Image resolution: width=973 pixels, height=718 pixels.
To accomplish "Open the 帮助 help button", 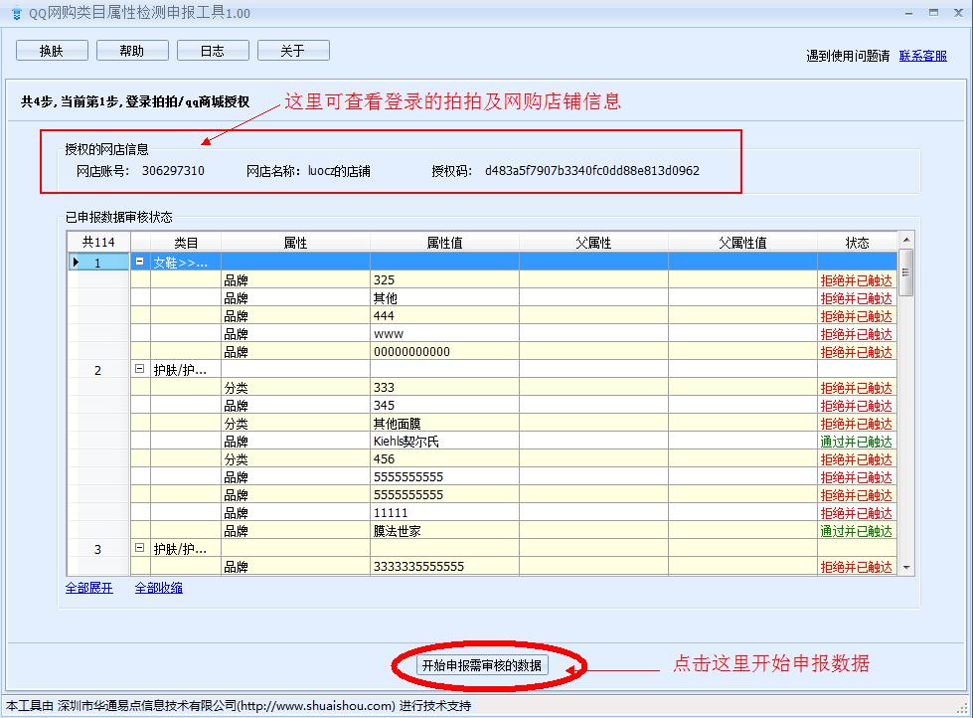I will pyautogui.click(x=132, y=51).
